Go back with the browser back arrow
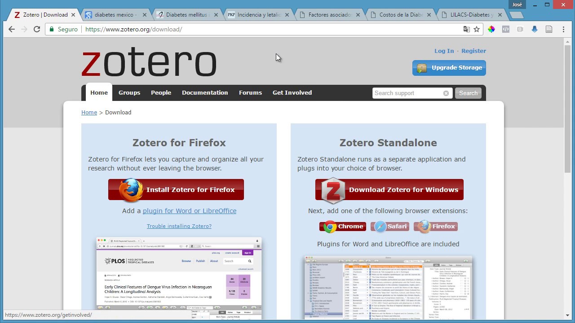The image size is (575, 323). point(12,29)
